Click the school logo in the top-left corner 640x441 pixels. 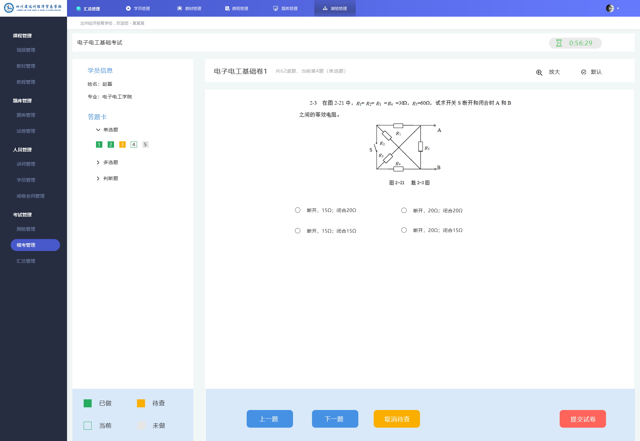[x=33, y=7]
